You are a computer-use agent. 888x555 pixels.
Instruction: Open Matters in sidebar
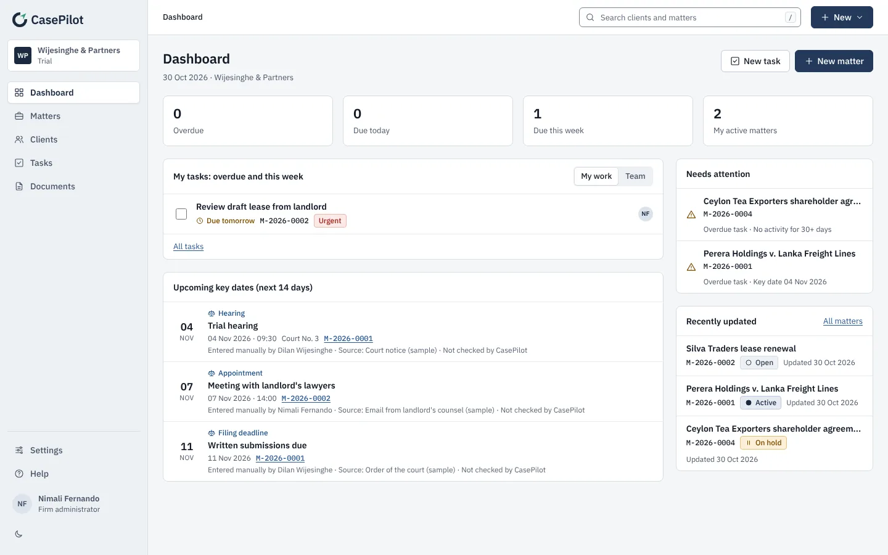[x=73, y=116]
